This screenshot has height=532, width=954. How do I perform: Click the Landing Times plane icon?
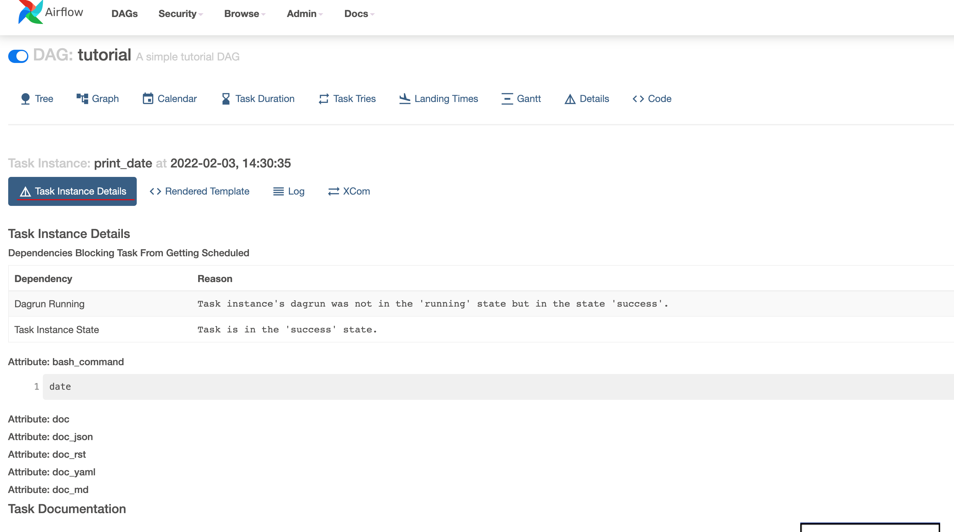(405, 99)
